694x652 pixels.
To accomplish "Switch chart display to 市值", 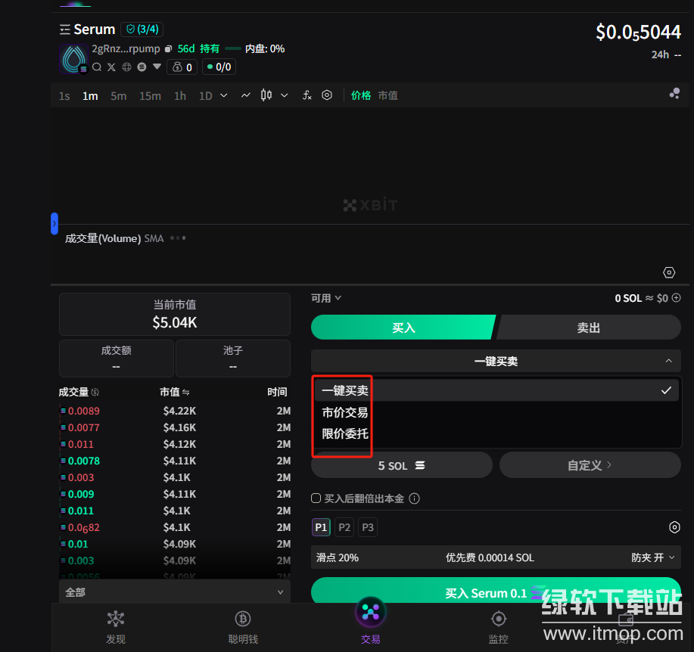I will [387, 95].
